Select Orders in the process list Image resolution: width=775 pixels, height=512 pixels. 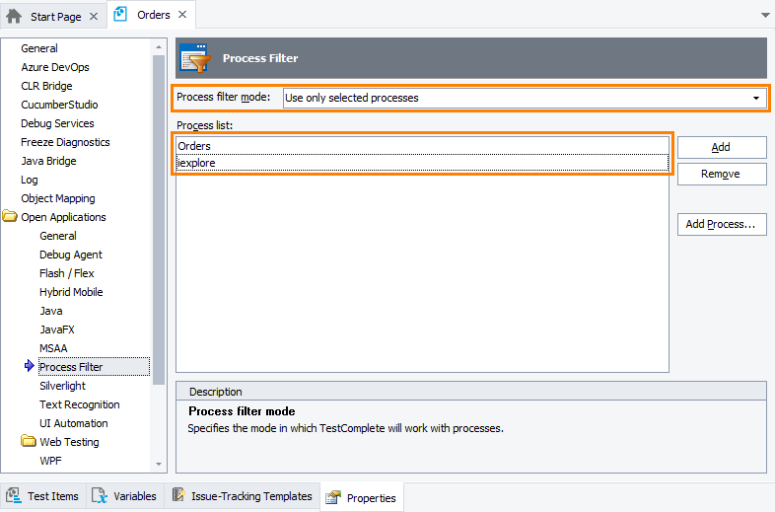point(422,146)
